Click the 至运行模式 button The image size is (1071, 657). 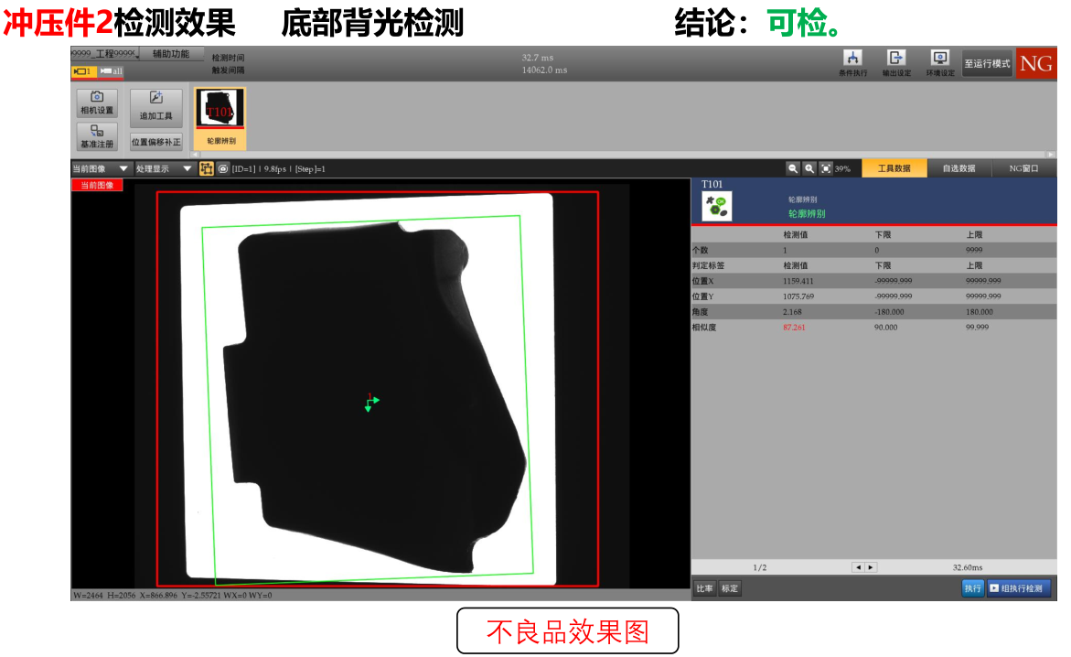tap(987, 64)
